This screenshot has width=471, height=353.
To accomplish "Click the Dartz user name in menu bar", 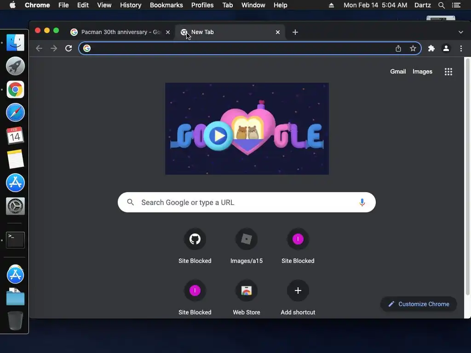I will pyautogui.click(x=423, y=5).
